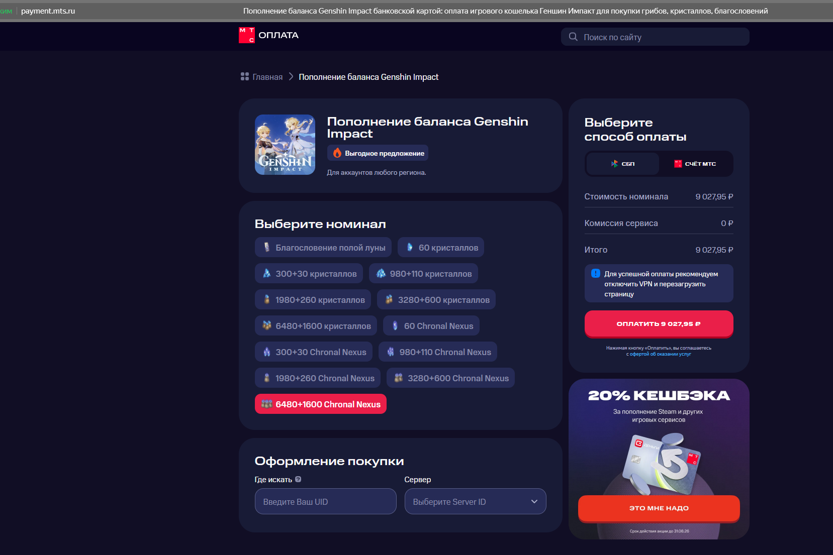Click the cashback bank cards illustration

[661, 464]
